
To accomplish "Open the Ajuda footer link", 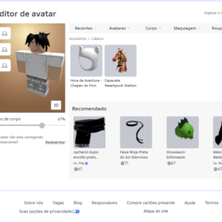I will click(x=190, y=203).
